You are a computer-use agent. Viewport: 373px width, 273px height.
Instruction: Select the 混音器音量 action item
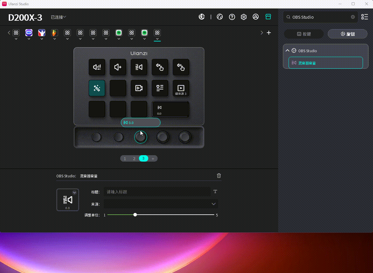[325, 63]
